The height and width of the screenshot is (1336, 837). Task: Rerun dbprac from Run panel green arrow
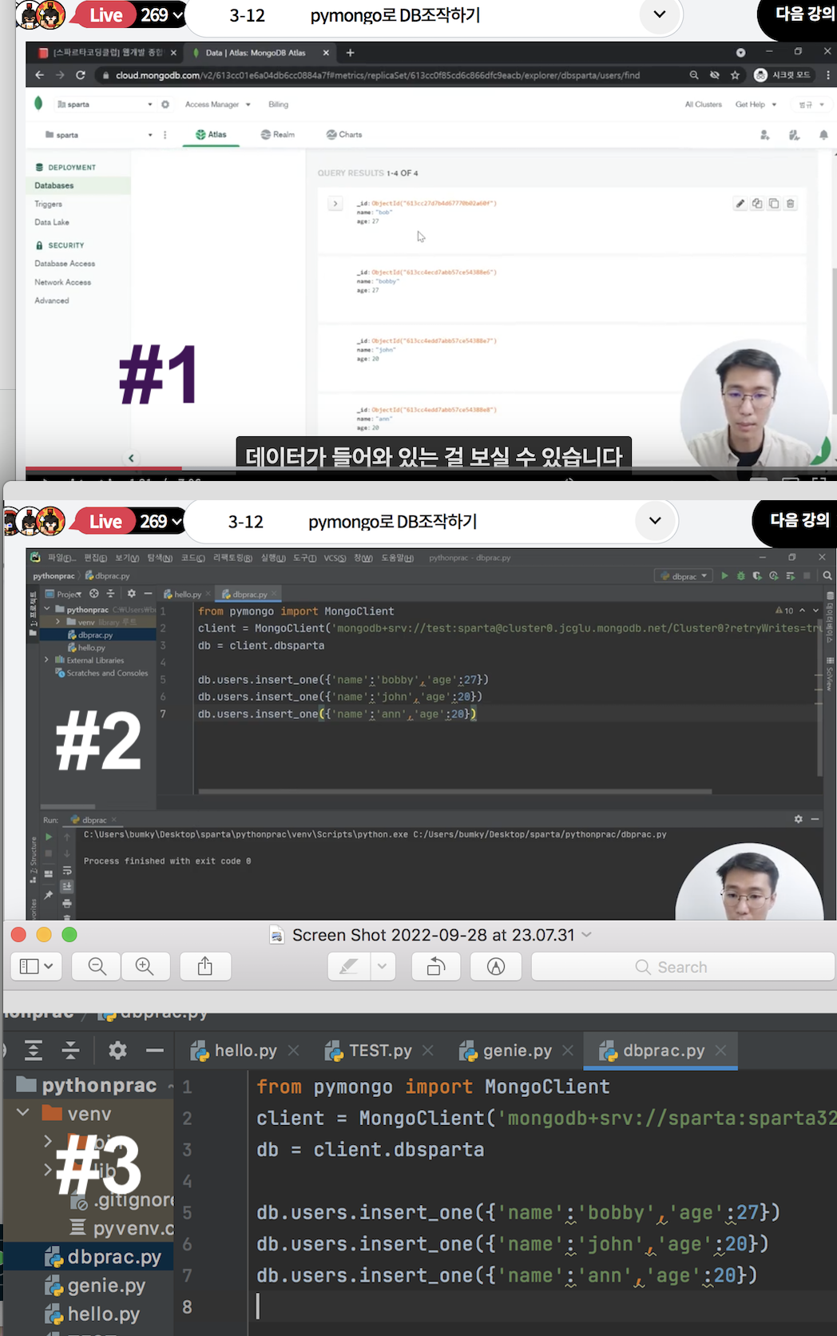48,837
